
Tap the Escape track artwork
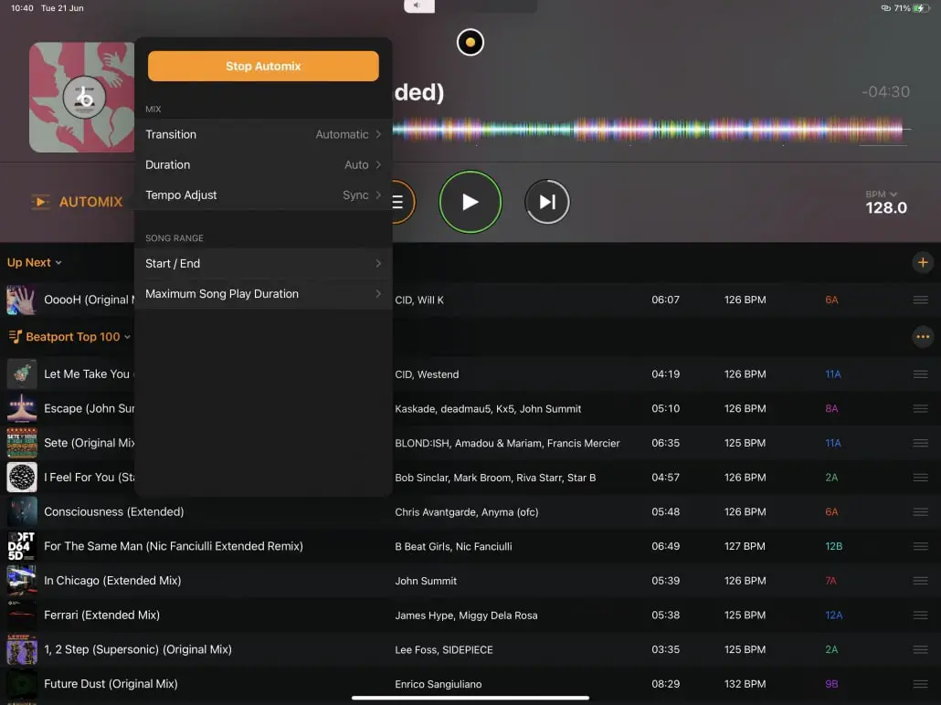pyautogui.click(x=22, y=408)
